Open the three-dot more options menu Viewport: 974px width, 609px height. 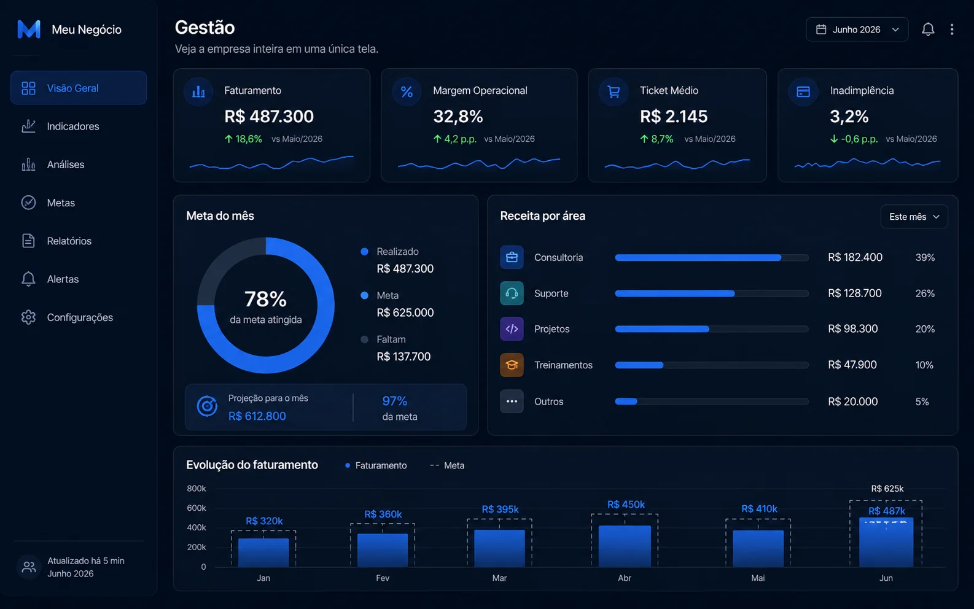click(952, 29)
